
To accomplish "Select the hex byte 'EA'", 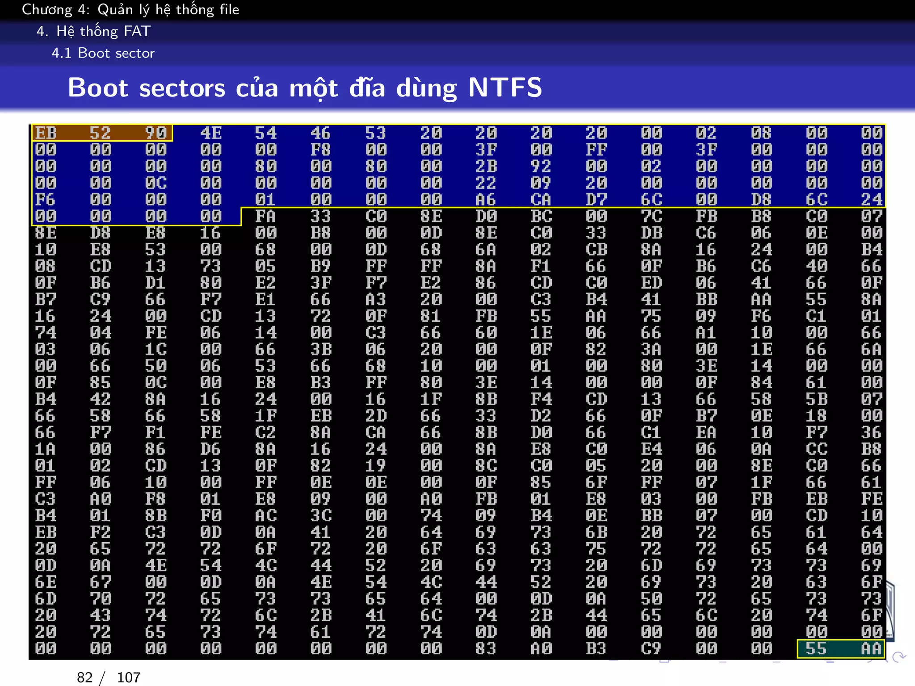I will pyautogui.click(x=706, y=433).
